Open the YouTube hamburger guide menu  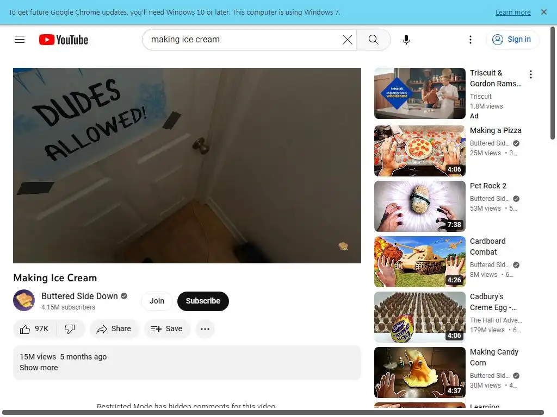click(x=20, y=39)
